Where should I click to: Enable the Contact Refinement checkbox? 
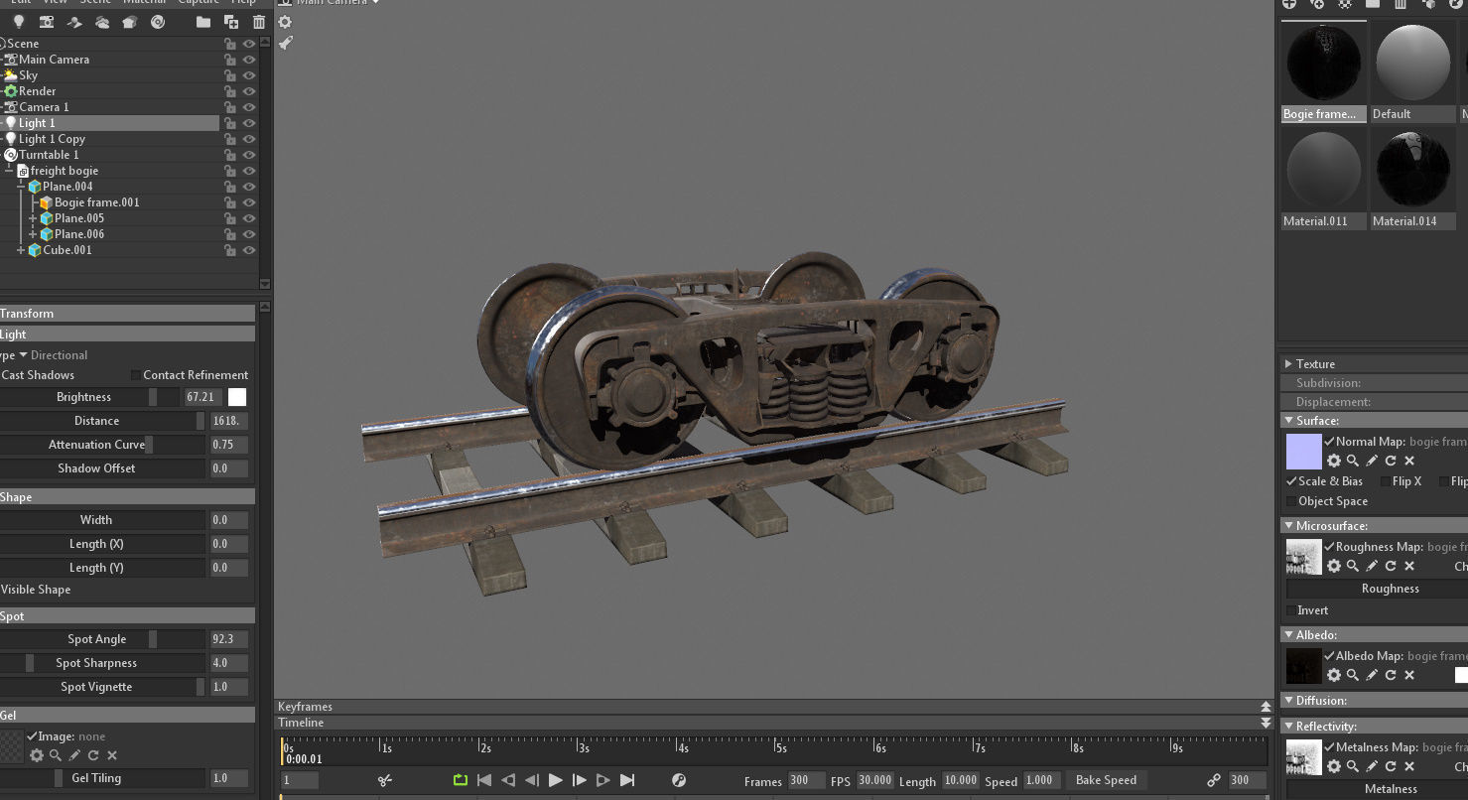[x=136, y=375]
